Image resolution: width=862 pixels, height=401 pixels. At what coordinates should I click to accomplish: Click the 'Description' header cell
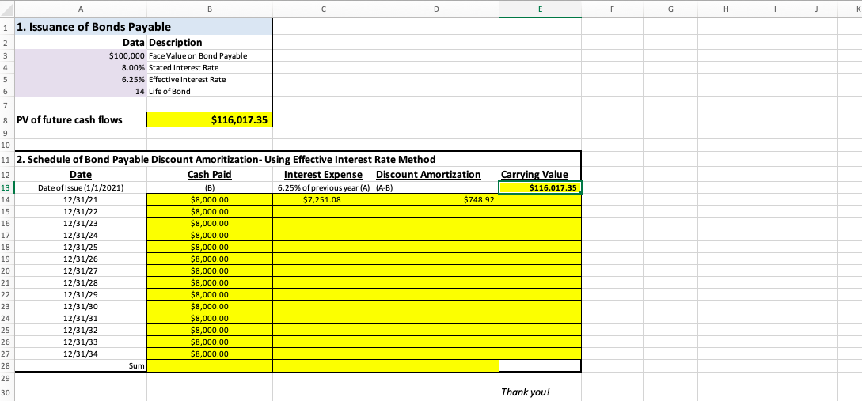tap(210, 43)
